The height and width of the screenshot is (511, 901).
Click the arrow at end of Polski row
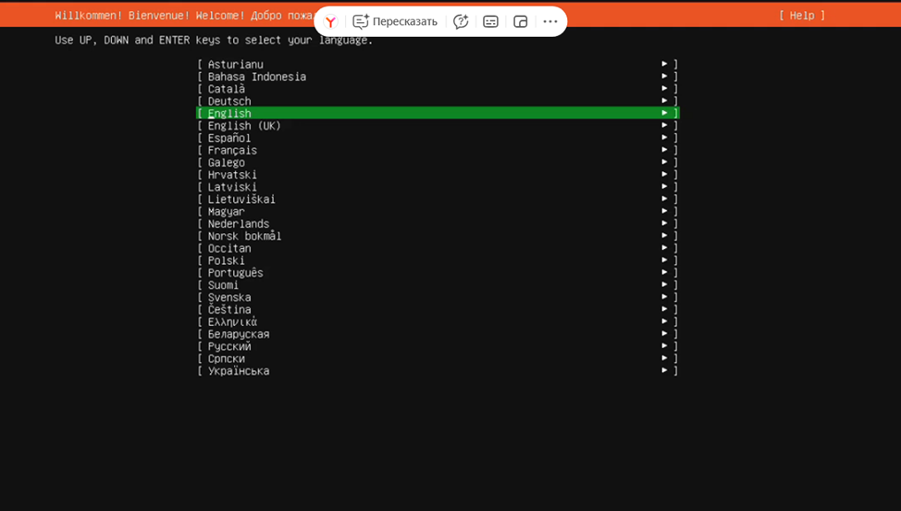664,260
